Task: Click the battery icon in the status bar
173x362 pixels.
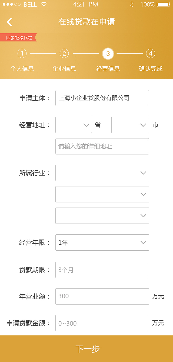Action: pyautogui.click(x=163, y=4)
